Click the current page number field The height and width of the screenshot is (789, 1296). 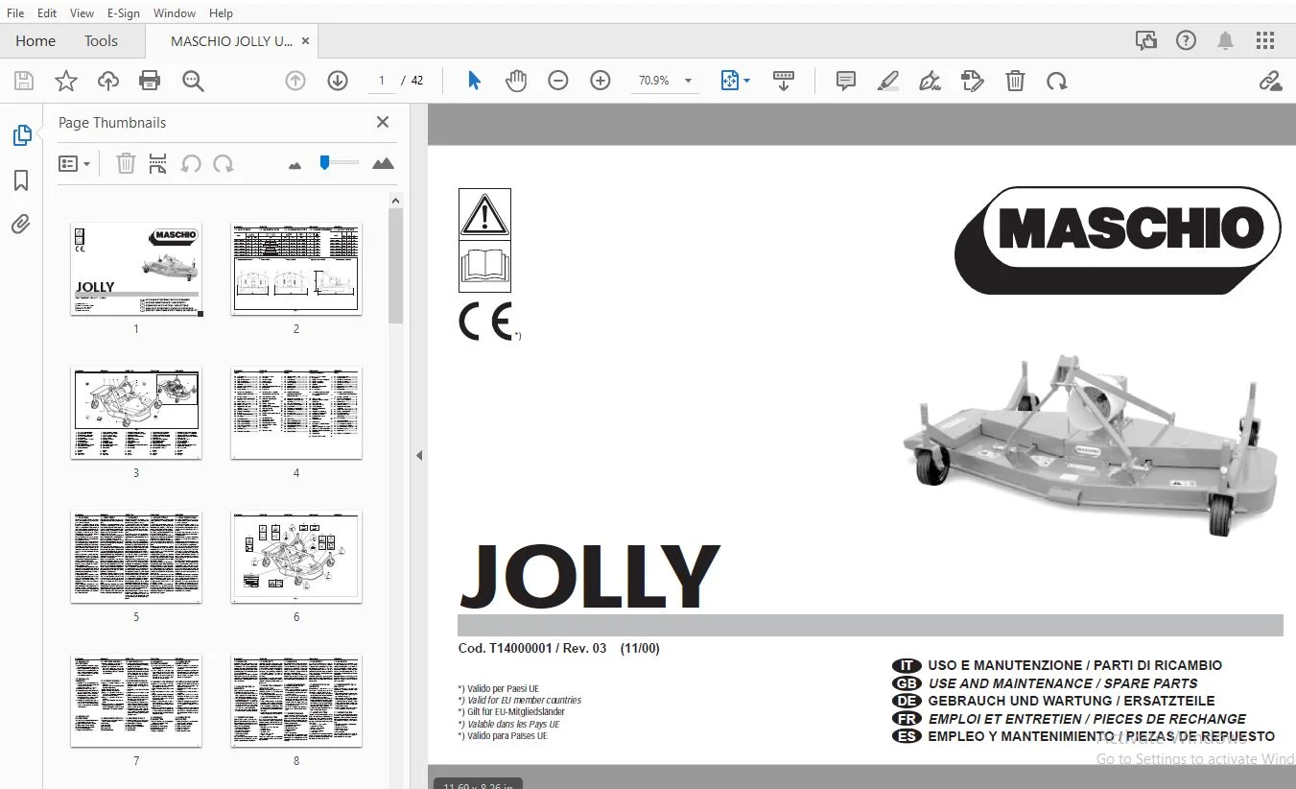click(382, 81)
